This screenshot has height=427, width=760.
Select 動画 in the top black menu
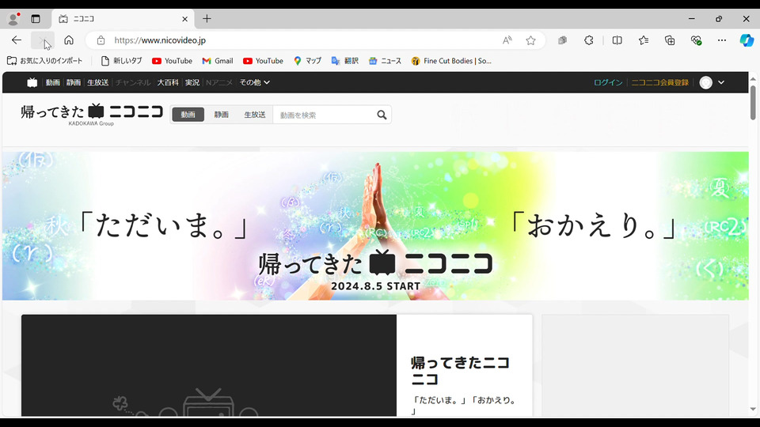pyautogui.click(x=53, y=82)
